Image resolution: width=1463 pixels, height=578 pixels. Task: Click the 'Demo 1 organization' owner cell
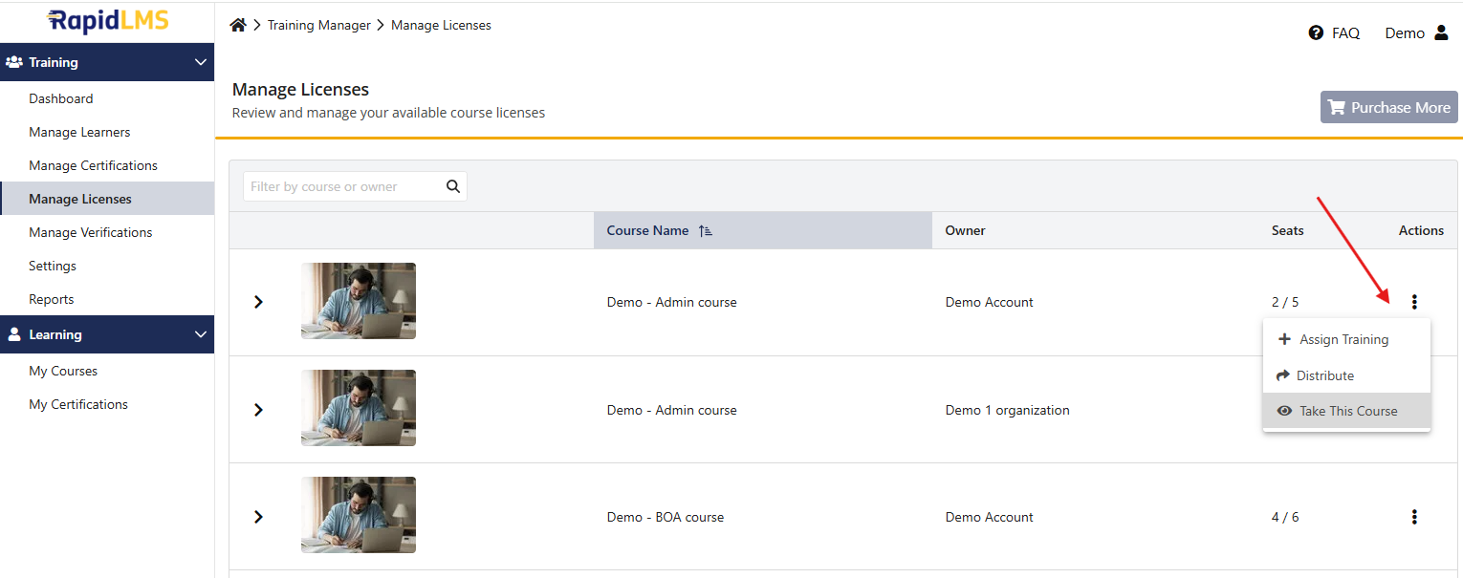coord(1008,410)
